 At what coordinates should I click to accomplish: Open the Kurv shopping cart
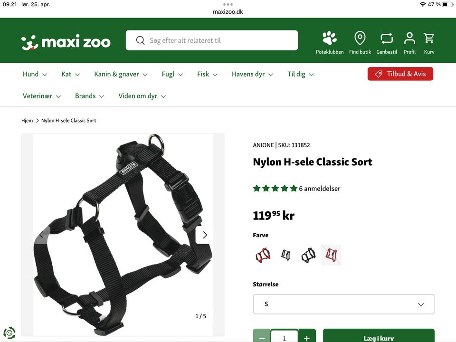tap(429, 38)
